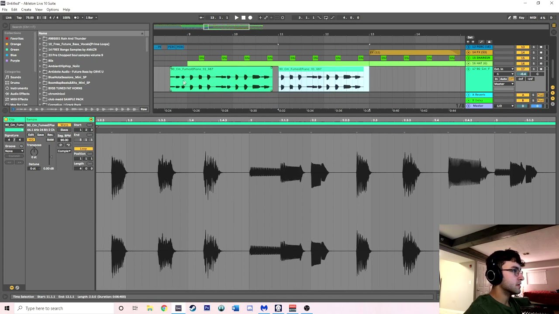Click the Groove hot-swap icon

[x=21, y=146]
